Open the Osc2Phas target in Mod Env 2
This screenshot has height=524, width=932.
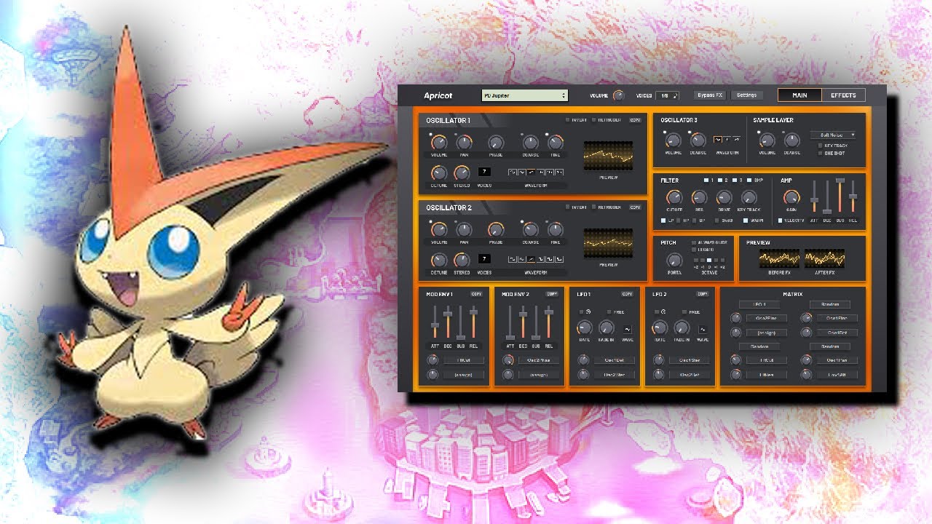539,360
